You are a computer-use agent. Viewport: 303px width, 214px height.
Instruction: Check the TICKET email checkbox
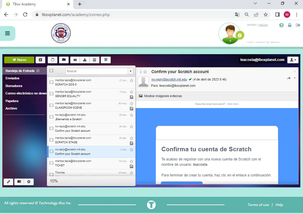tap(52, 163)
